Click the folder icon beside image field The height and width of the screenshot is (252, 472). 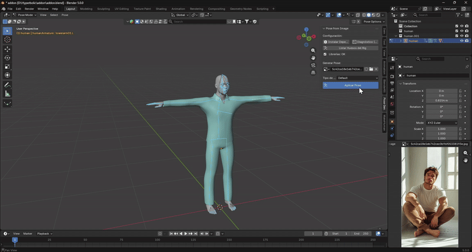[371, 69]
